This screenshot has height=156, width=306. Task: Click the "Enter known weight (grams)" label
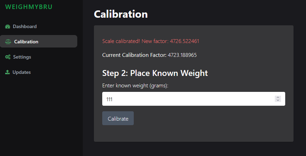click(x=135, y=86)
